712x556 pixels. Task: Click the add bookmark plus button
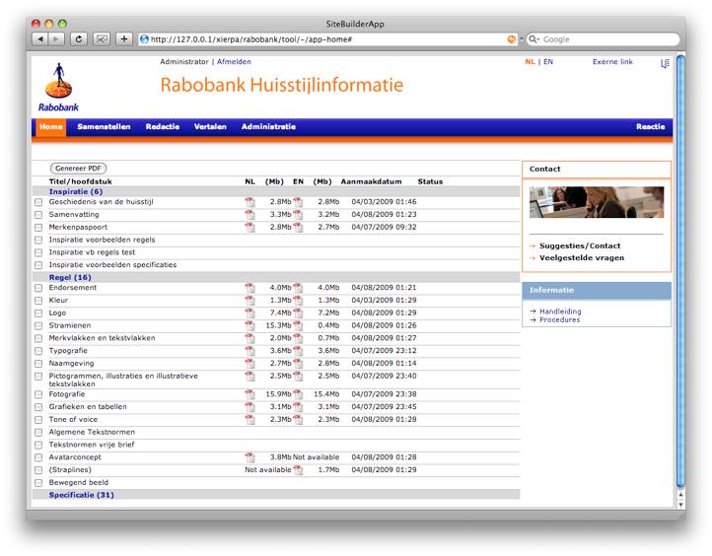124,39
